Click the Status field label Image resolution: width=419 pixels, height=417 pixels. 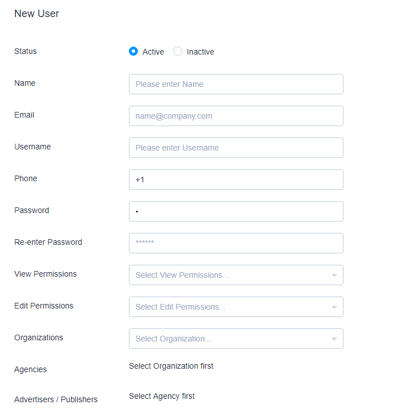(26, 51)
